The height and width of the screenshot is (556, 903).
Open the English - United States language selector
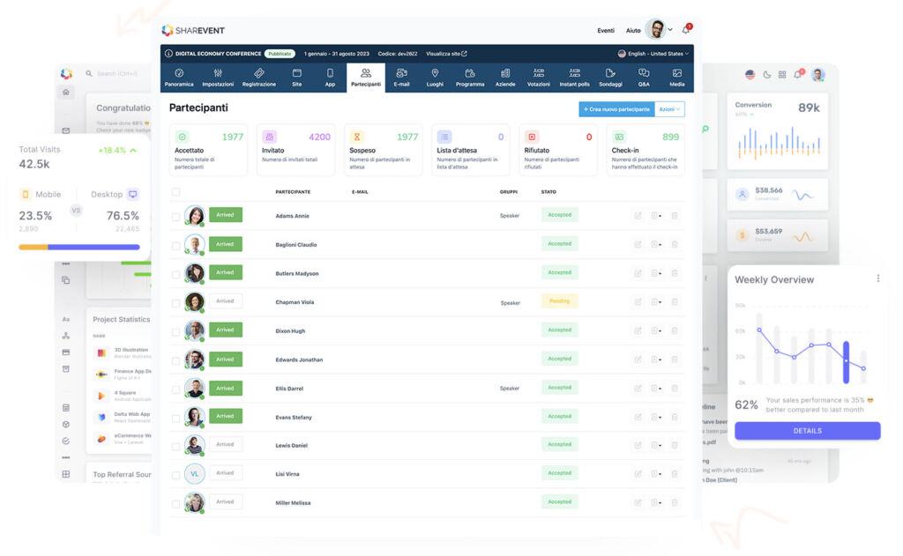[653, 54]
